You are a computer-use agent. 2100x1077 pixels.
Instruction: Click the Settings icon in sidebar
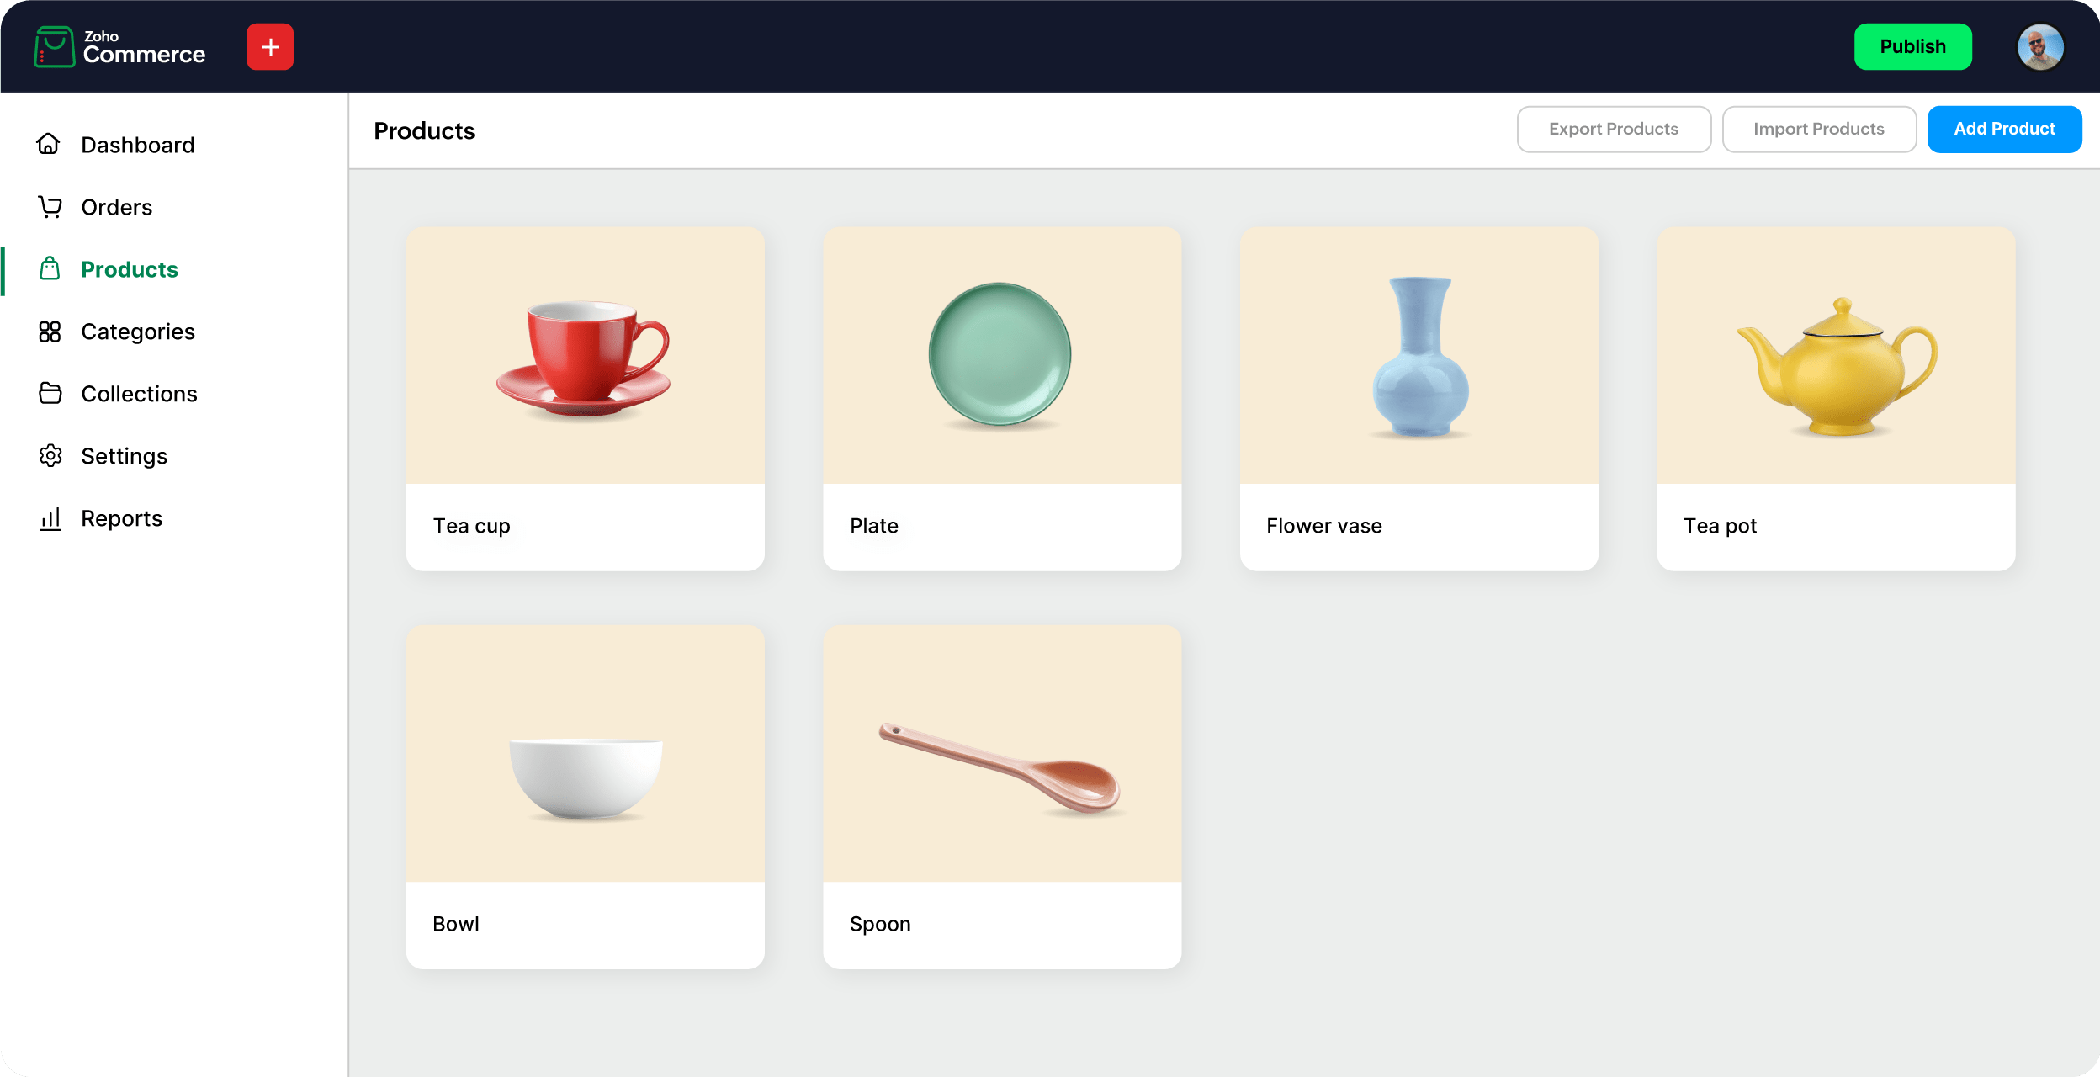tap(50, 456)
